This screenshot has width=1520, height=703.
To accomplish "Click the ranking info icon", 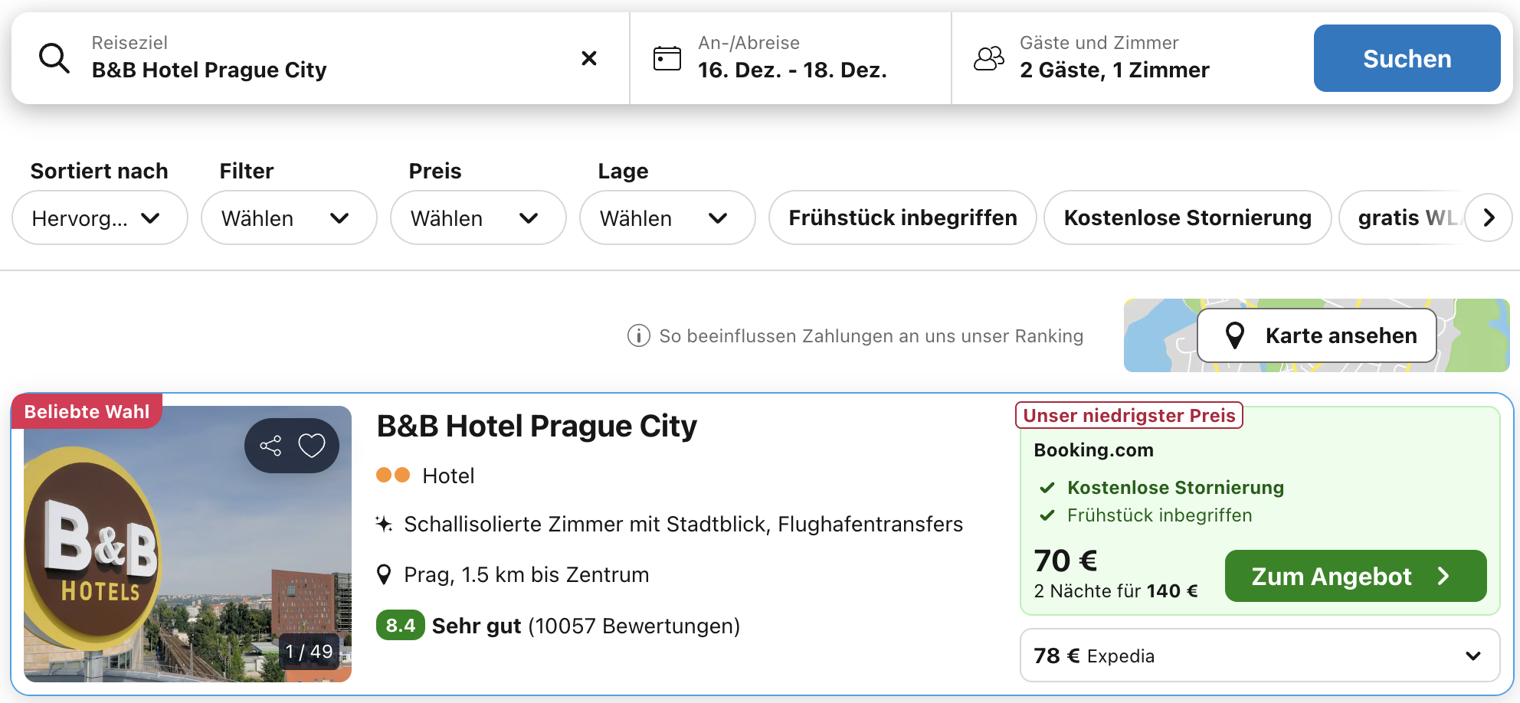I will point(638,335).
